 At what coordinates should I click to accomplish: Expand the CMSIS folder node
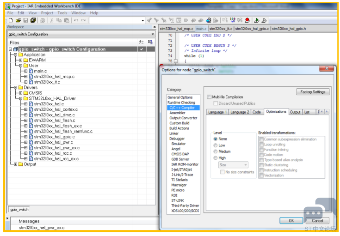(x=21, y=93)
